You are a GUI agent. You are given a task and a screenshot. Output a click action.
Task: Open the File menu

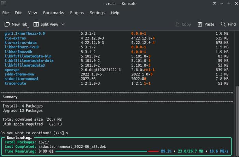coord(5,13)
